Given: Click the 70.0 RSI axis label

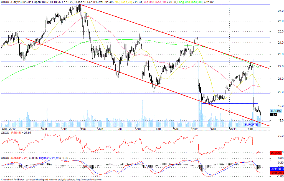Looking at the screenshot, I should point(281,136).
